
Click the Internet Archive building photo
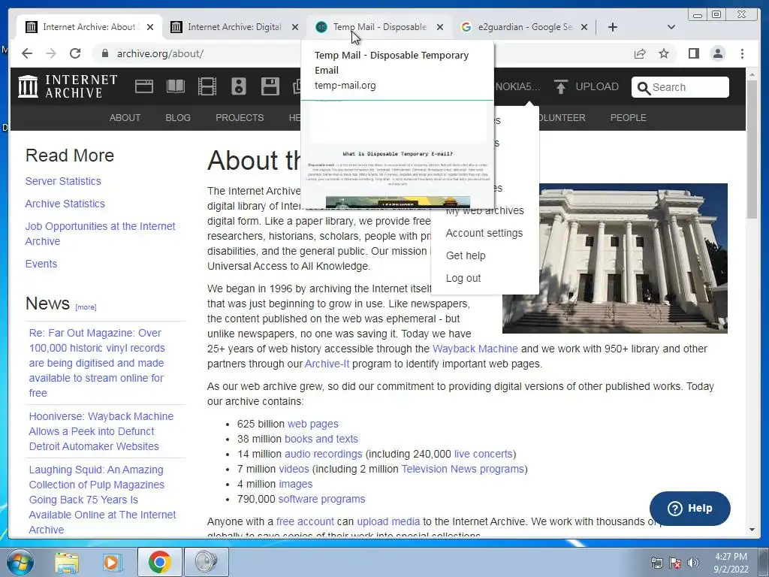[x=632, y=258]
